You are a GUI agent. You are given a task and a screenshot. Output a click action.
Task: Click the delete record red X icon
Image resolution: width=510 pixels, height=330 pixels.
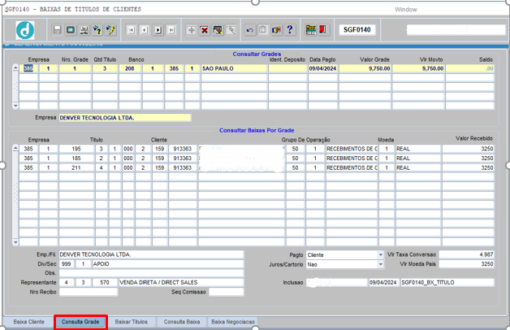pos(205,30)
